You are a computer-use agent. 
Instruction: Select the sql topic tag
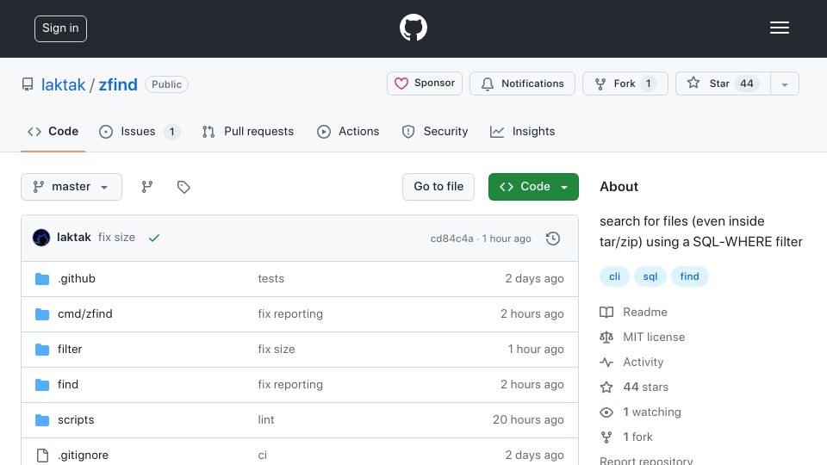point(650,276)
